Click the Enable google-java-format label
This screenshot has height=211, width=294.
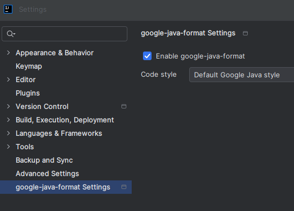200,56
